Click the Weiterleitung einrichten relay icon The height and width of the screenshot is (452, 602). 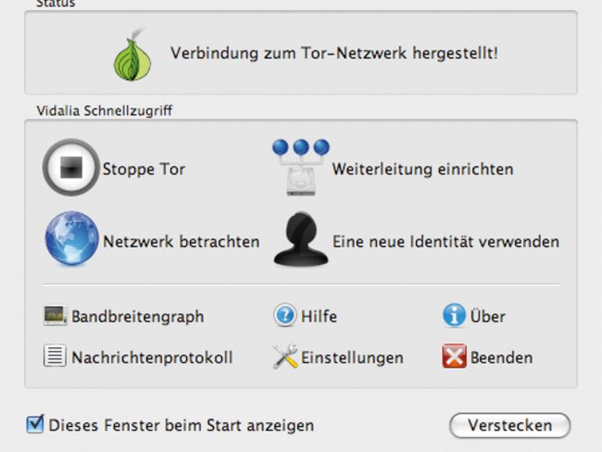301,167
